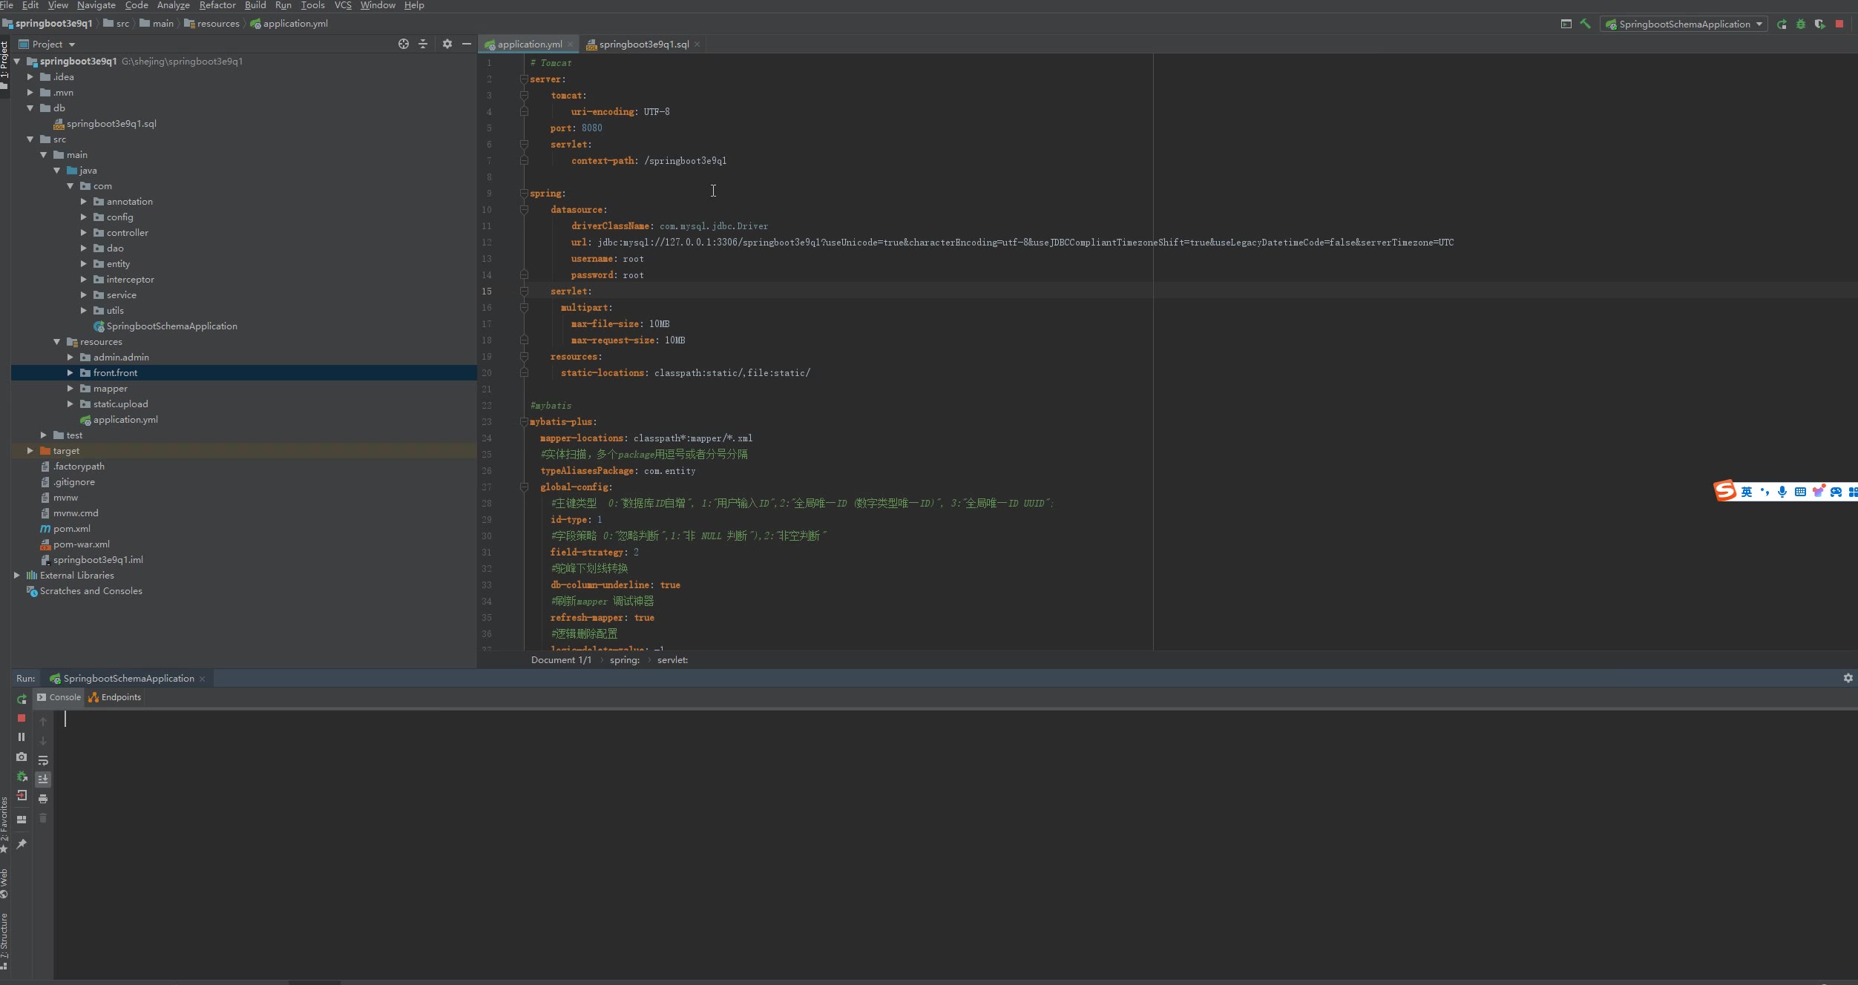Expand External Libraries node

(x=17, y=575)
